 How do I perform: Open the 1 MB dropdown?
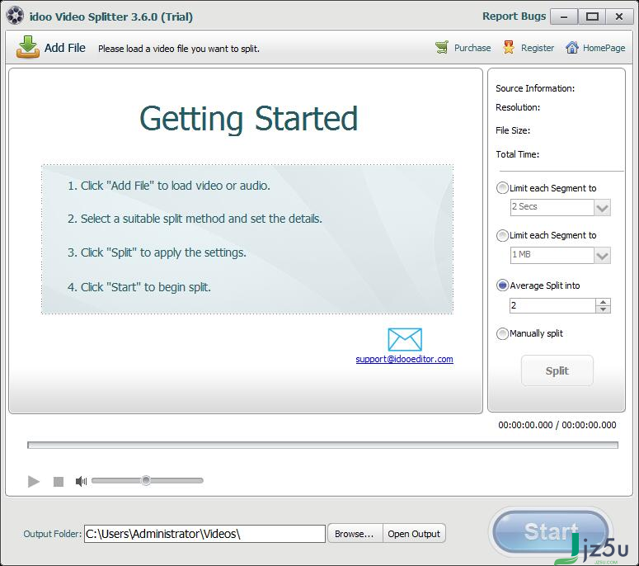point(602,255)
